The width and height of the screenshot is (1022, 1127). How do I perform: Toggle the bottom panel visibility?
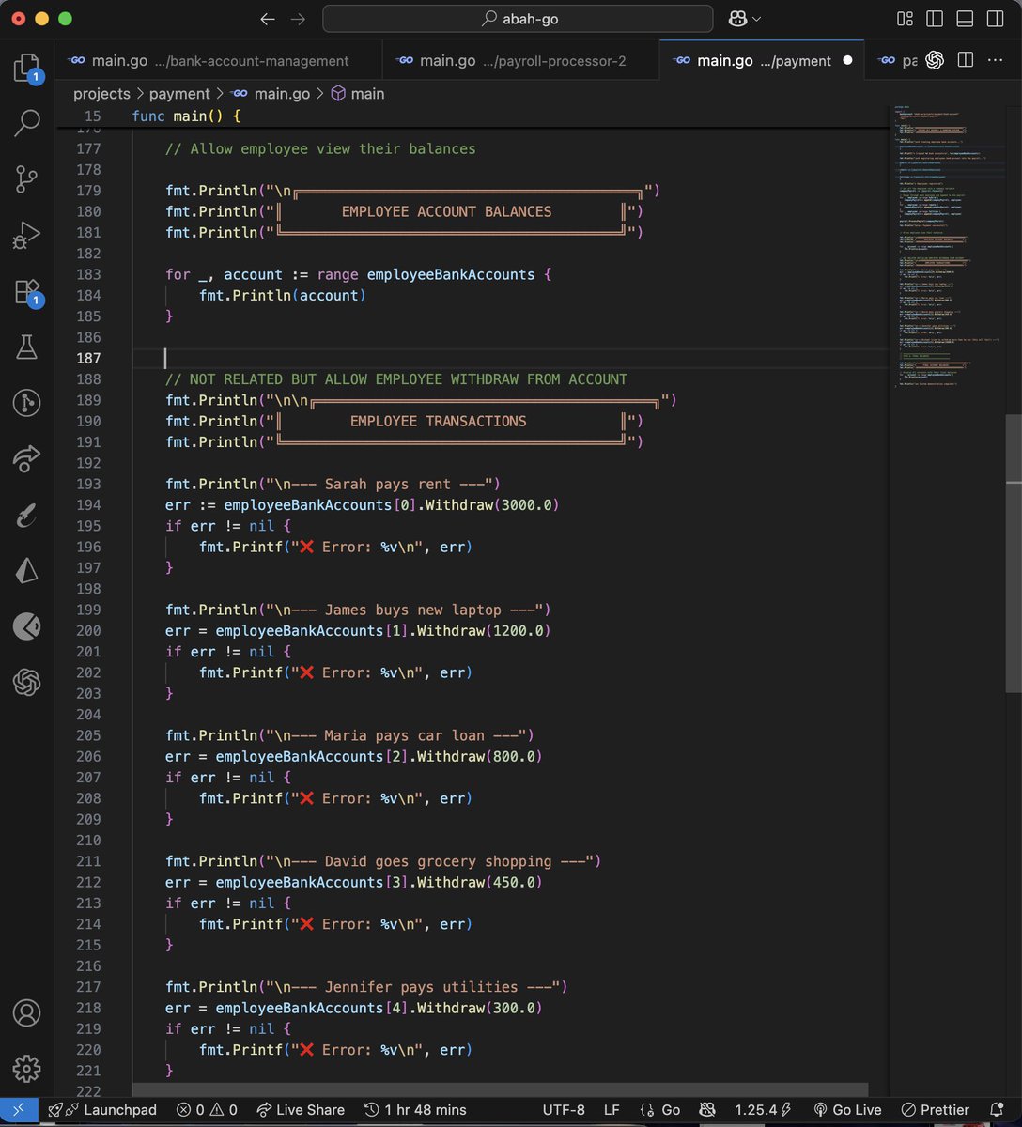(x=965, y=19)
